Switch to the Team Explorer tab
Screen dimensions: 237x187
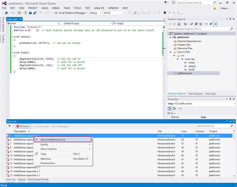point(195,93)
